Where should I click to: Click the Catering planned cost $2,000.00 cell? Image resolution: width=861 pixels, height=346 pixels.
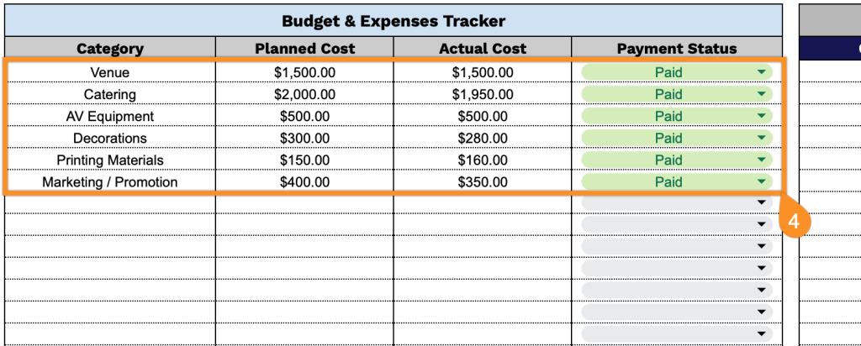point(304,94)
